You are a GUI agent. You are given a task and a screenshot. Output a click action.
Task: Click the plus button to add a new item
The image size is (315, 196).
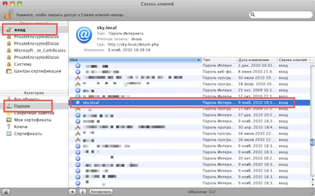coord(72,192)
